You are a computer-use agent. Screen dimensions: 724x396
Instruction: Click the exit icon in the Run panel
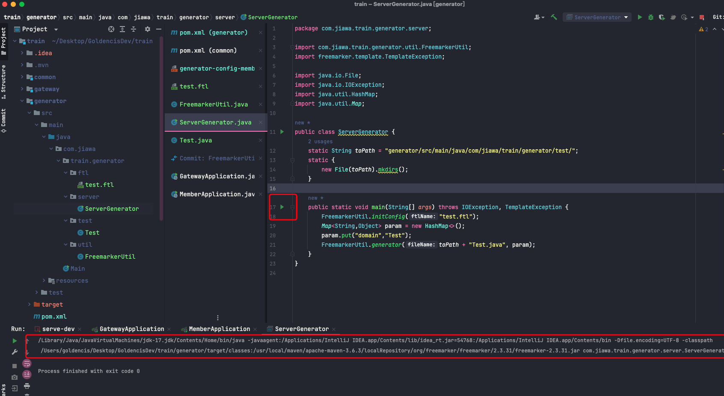[x=15, y=388]
